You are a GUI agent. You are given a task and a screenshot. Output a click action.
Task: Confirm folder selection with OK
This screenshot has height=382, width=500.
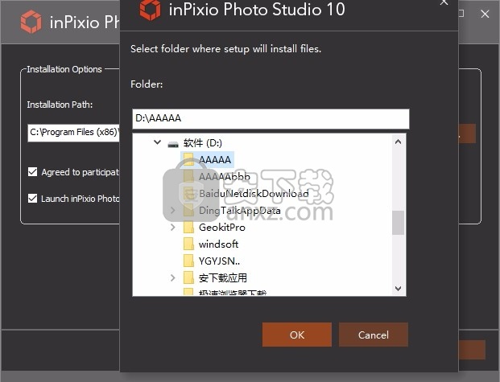[x=297, y=335]
